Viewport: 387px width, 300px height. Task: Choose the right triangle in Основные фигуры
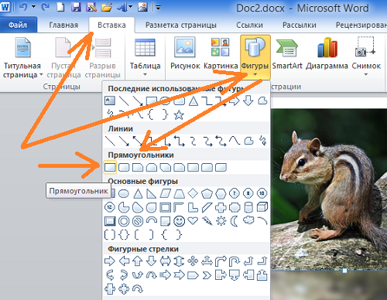click(151, 193)
